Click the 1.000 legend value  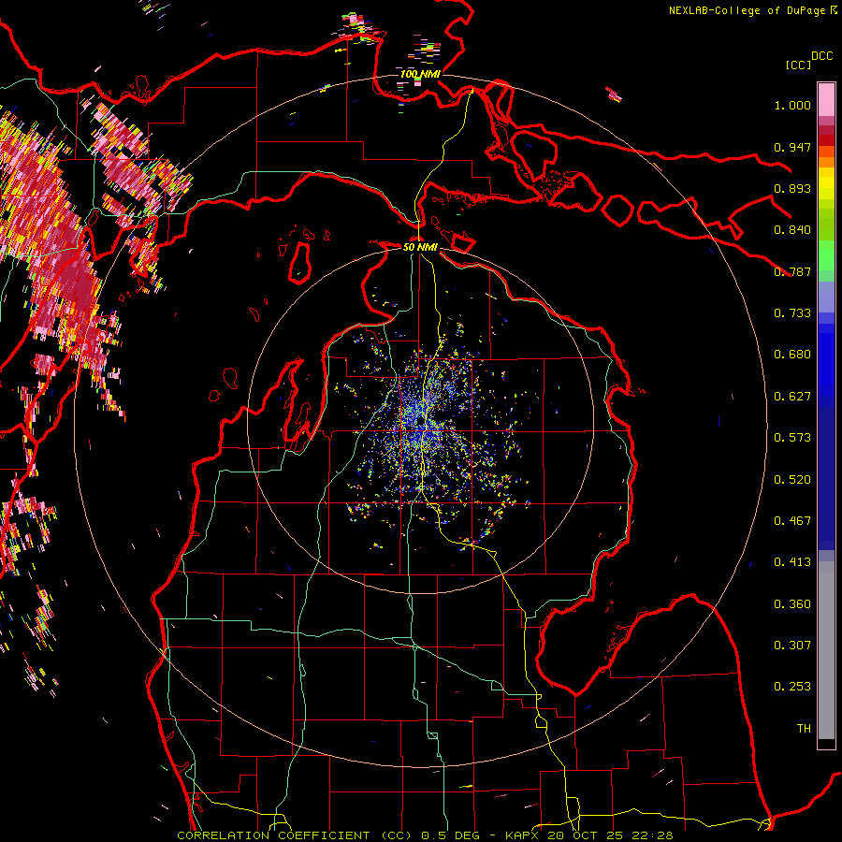tap(792, 105)
